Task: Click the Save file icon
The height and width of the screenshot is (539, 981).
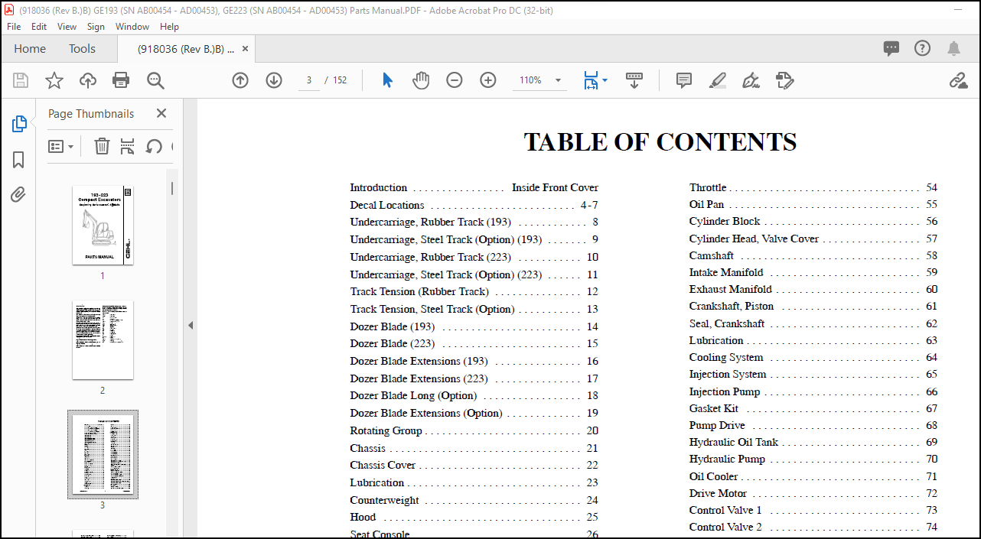Action: tap(21, 80)
